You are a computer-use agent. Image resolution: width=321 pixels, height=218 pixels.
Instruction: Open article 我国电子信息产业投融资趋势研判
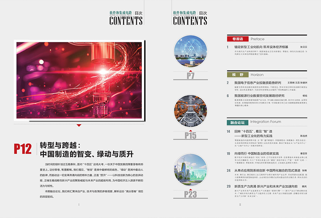(258, 83)
